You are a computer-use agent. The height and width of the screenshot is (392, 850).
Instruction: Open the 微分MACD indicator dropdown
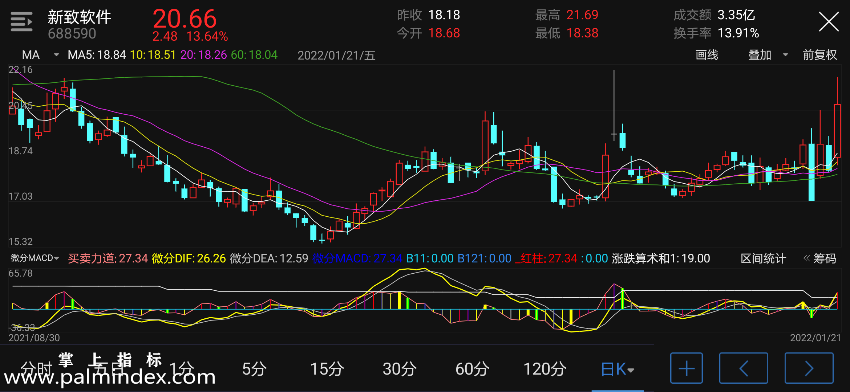point(35,258)
